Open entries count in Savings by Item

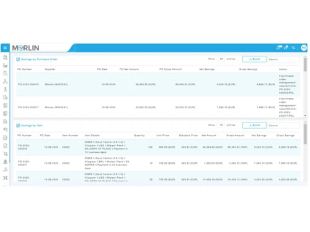pyautogui.click(x=221, y=125)
